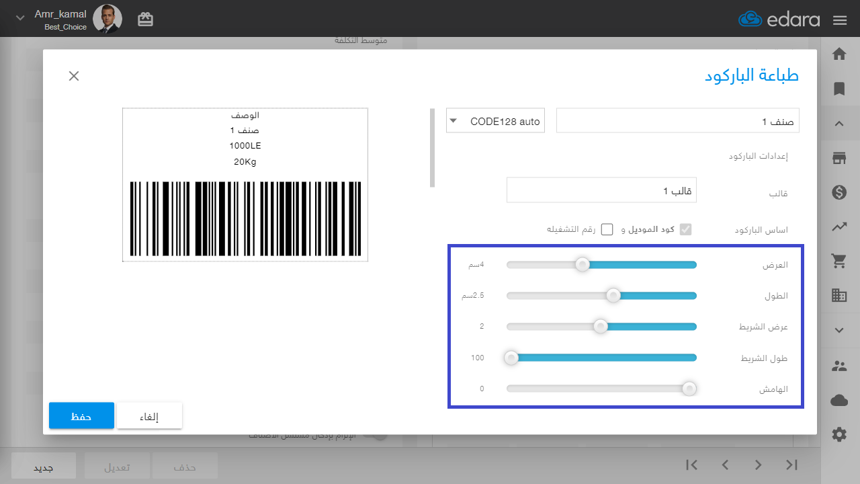The width and height of the screenshot is (860, 484).
Task: Click the edara logo
Action: point(779,19)
